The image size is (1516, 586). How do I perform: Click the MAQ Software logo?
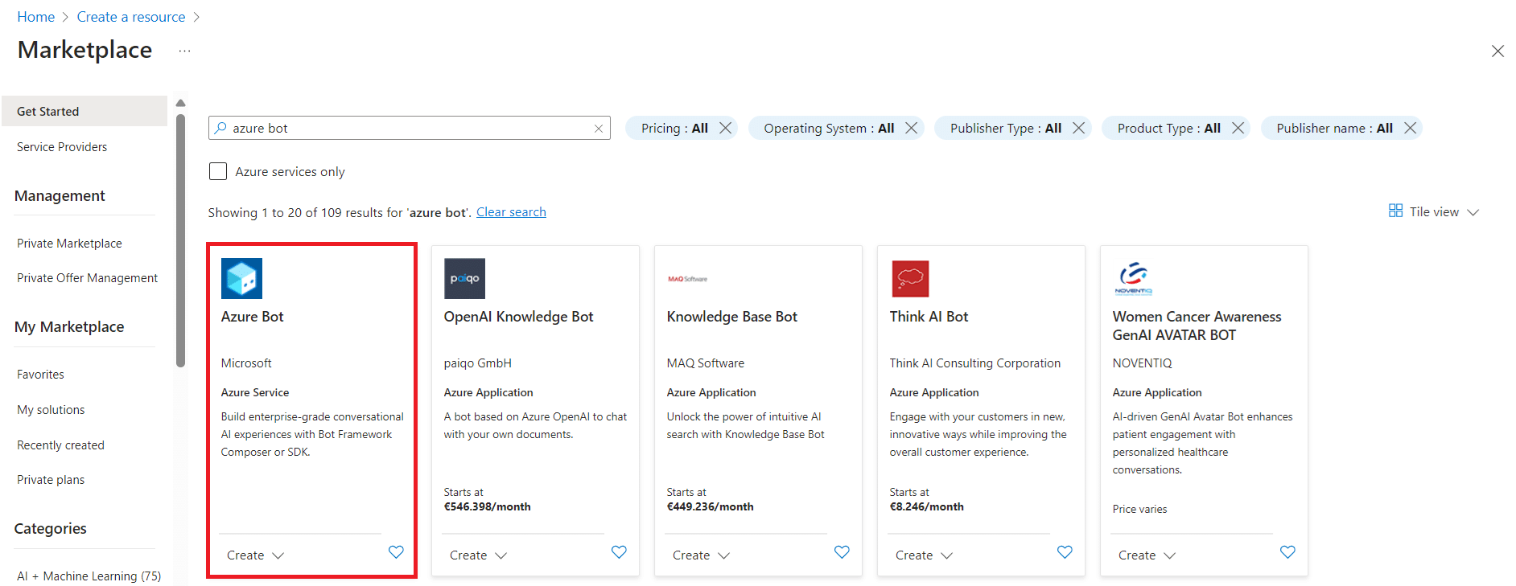point(687,279)
